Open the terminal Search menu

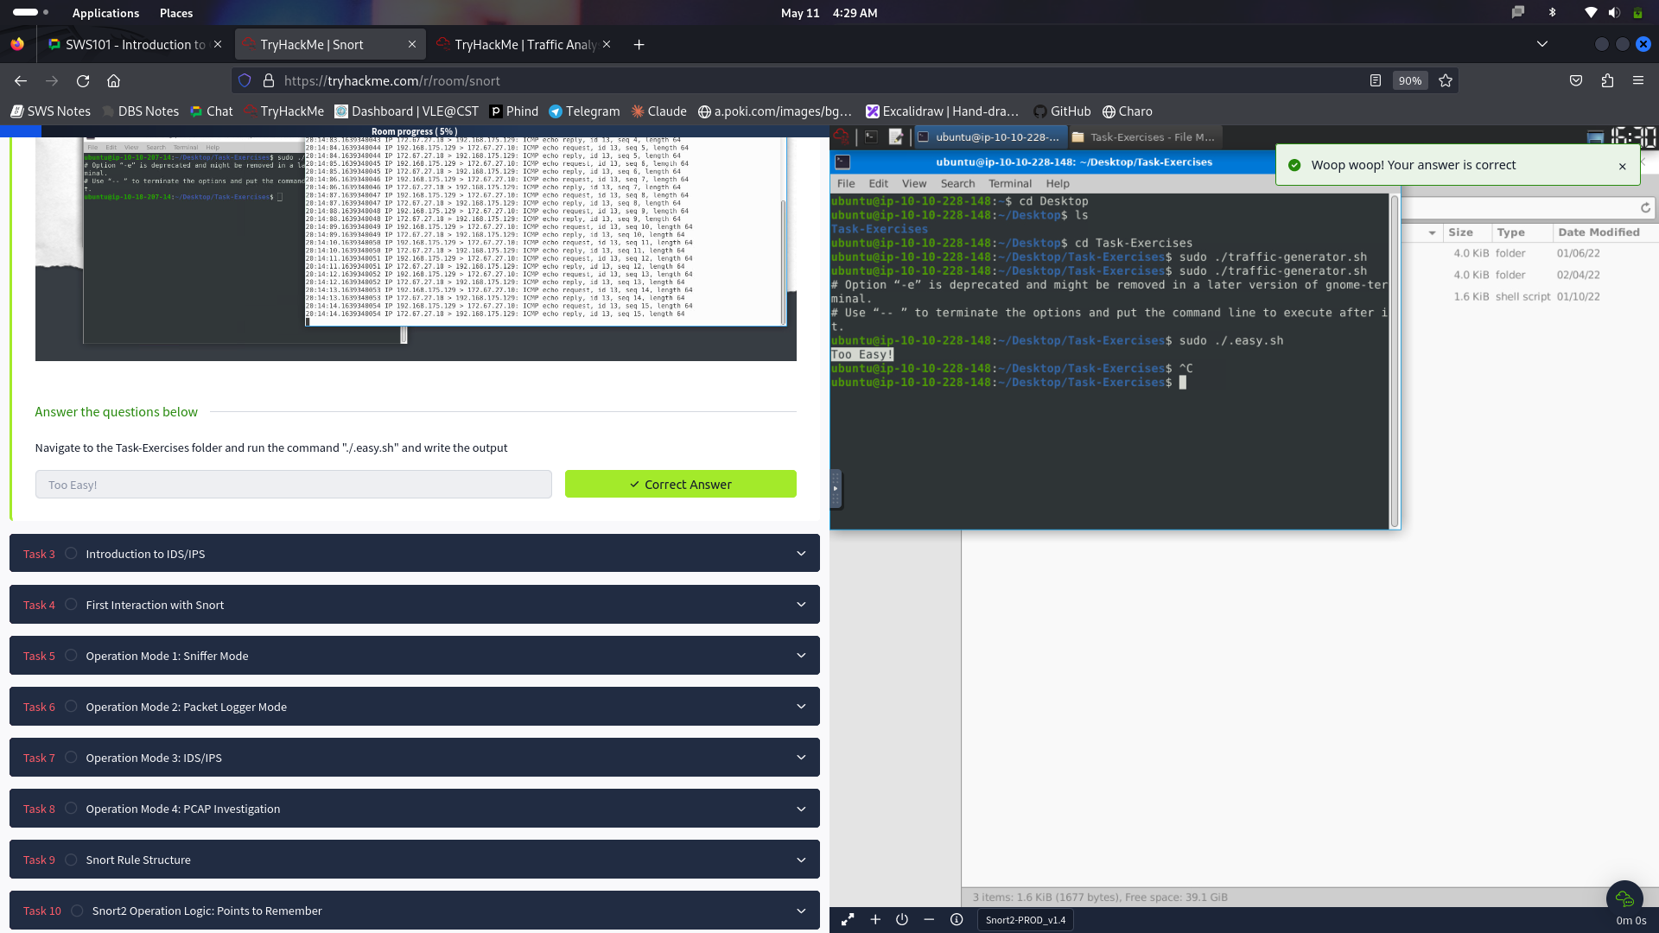pyautogui.click(x=957, y=183)
